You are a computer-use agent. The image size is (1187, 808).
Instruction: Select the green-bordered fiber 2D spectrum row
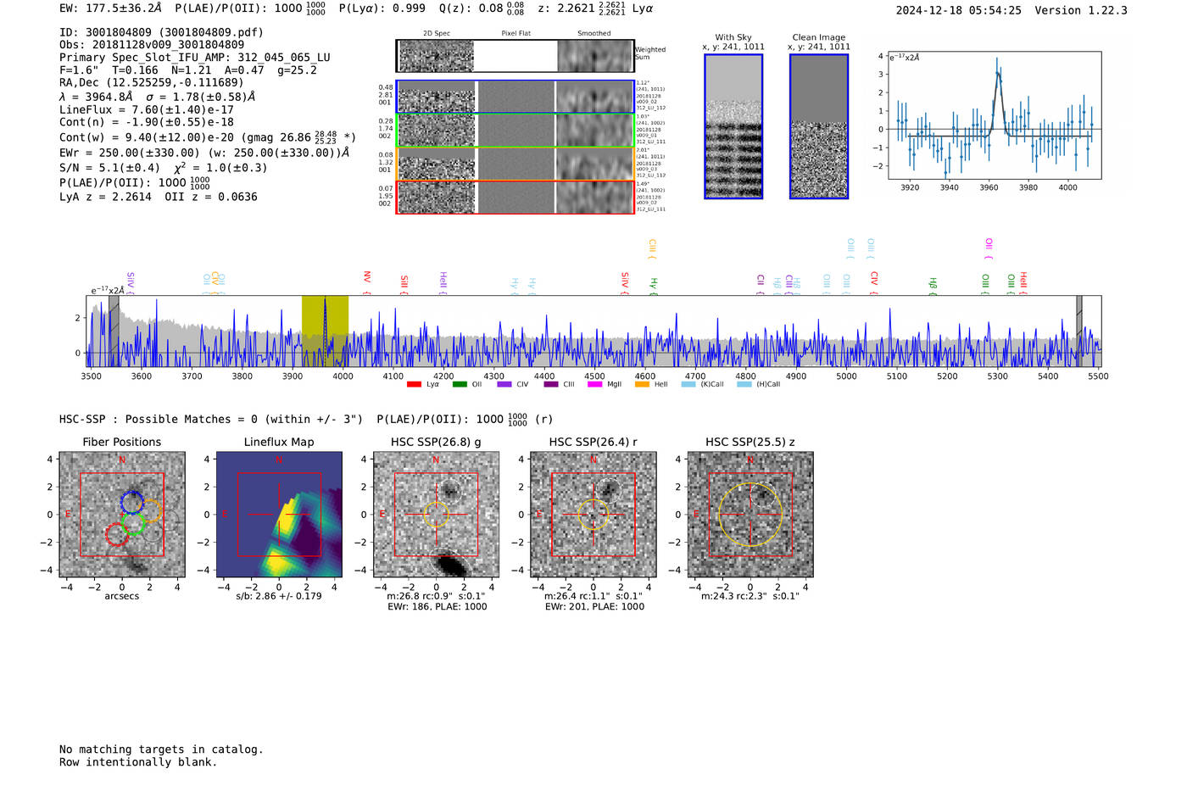(515, 131)
